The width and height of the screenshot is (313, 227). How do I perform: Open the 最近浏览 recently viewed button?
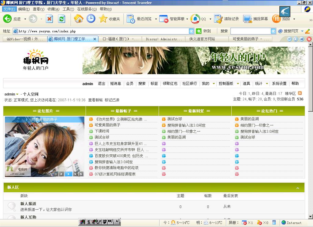point(139,19)
